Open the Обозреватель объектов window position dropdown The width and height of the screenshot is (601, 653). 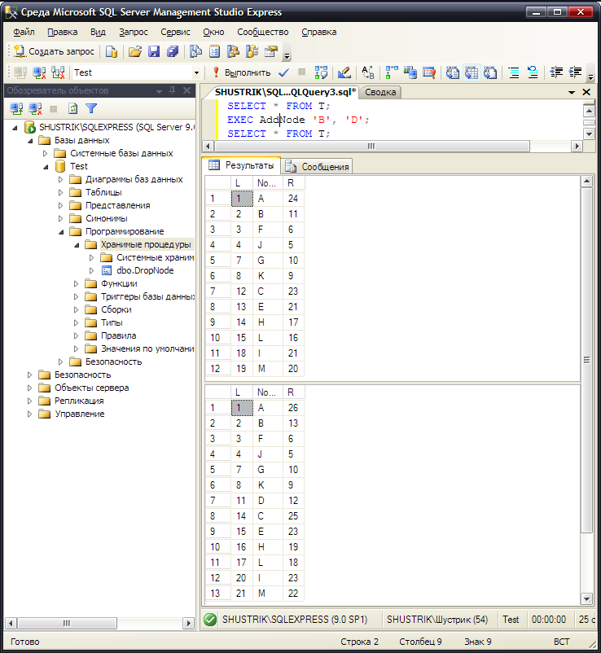[x=159, y=91]
